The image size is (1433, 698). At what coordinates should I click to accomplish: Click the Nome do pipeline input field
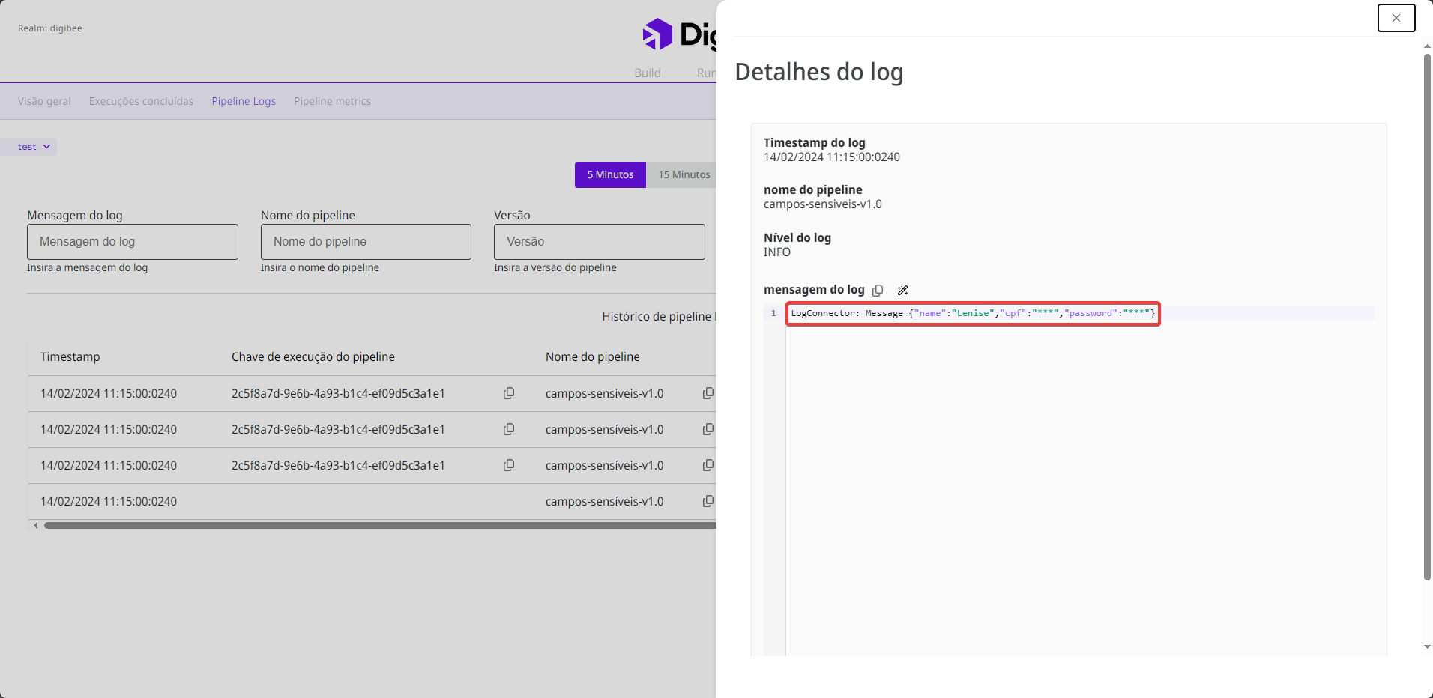click(365, 241)
